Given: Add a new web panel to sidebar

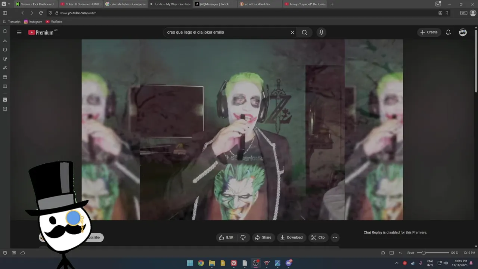Looking at the screenshot, I should (x=5, y=109).
